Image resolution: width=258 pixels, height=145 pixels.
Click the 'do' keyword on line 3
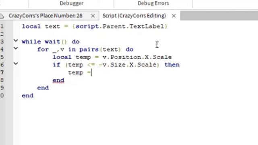[76, 42]
